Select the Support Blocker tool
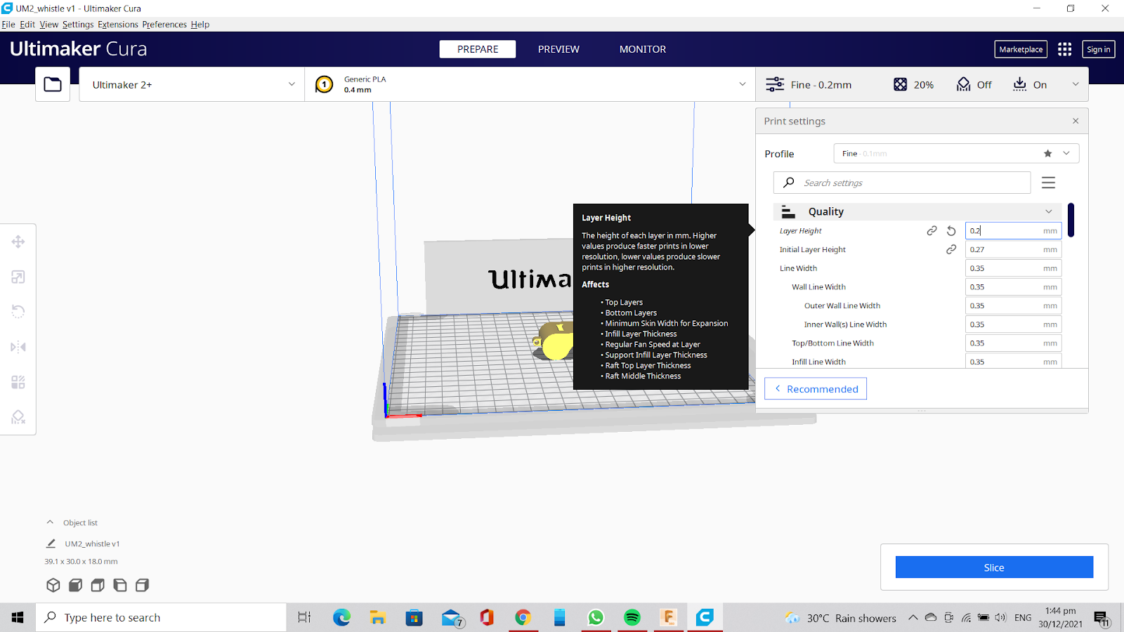Image resolution: width=1124 pixels, height=632 pixels. tap(18, 417)
